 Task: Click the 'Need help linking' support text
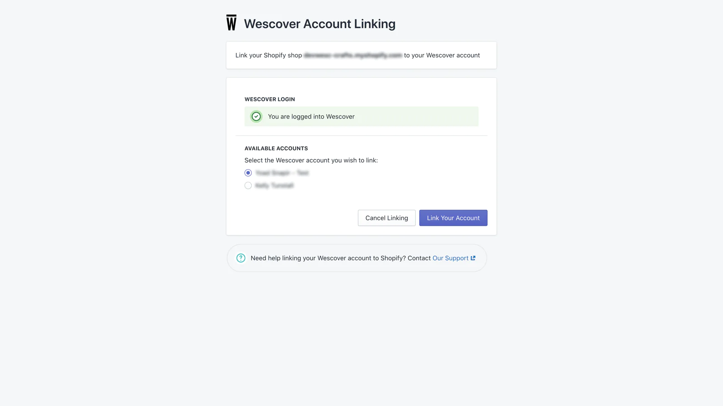pyautogui.click(x=341, y=258)
